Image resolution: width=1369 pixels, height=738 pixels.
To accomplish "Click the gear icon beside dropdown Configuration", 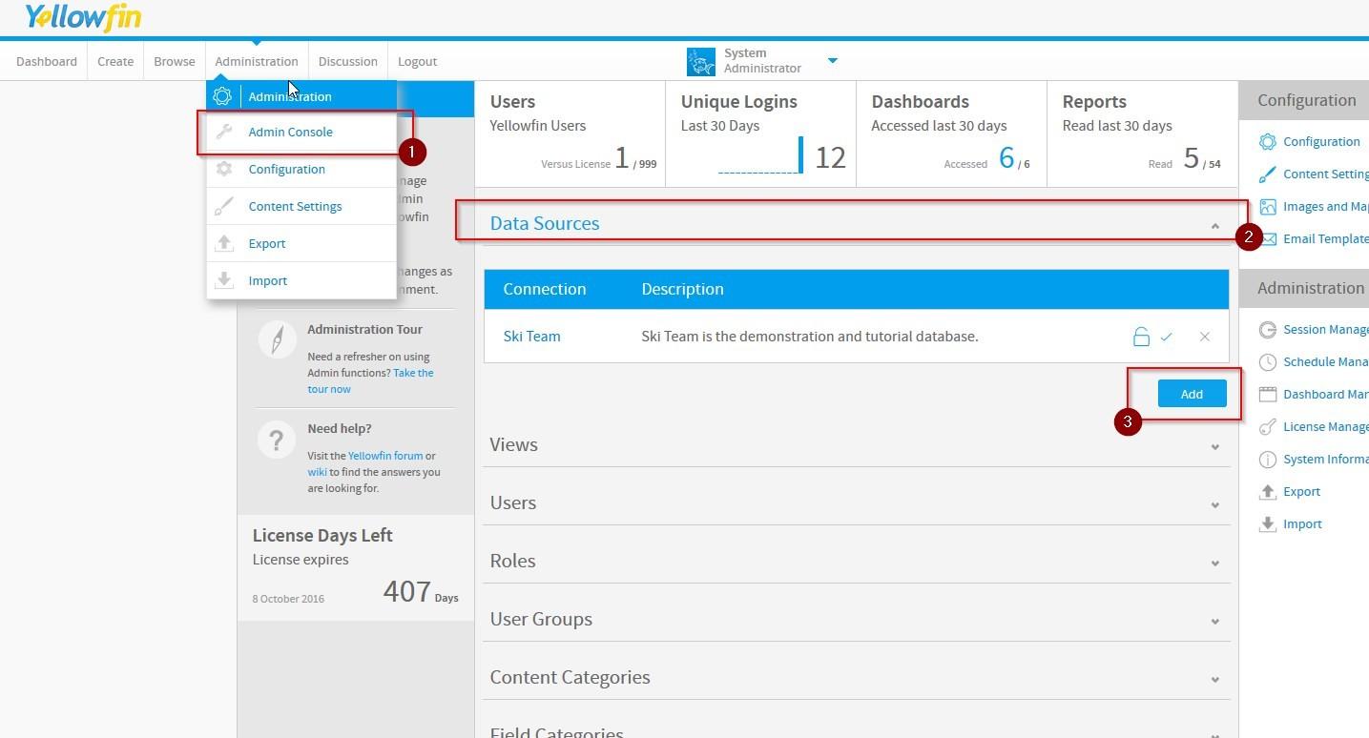I will [224, 169].
